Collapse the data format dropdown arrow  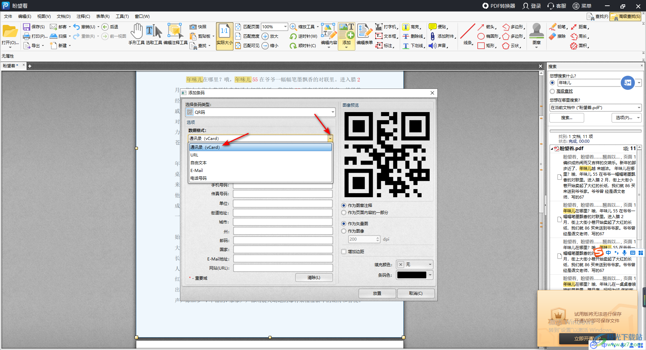pos(330,138)
